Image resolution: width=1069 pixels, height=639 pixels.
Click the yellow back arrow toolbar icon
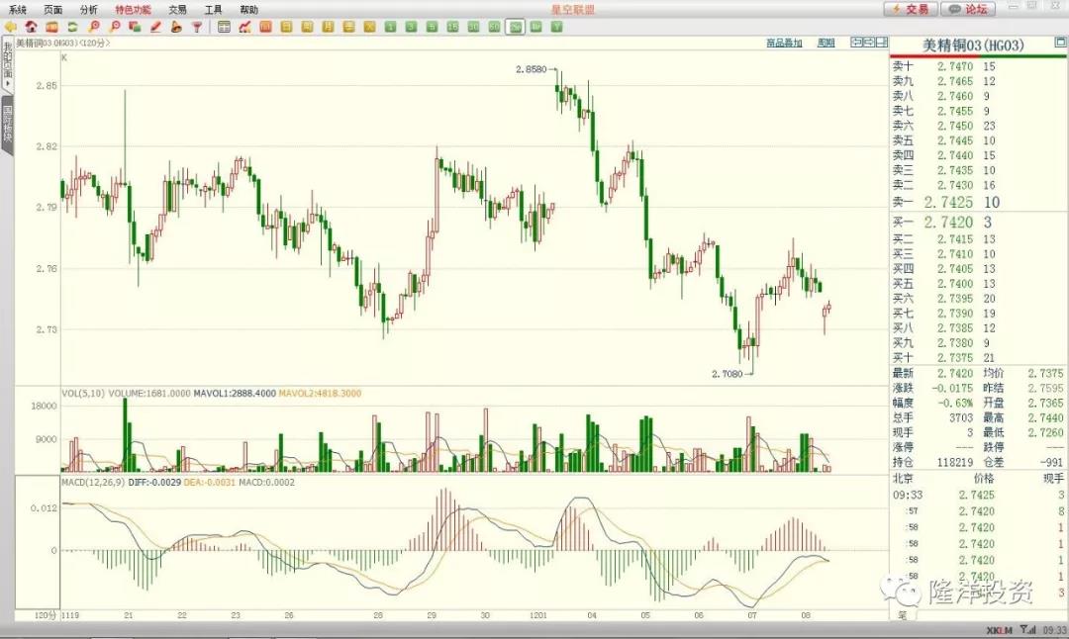coord(10,28)
